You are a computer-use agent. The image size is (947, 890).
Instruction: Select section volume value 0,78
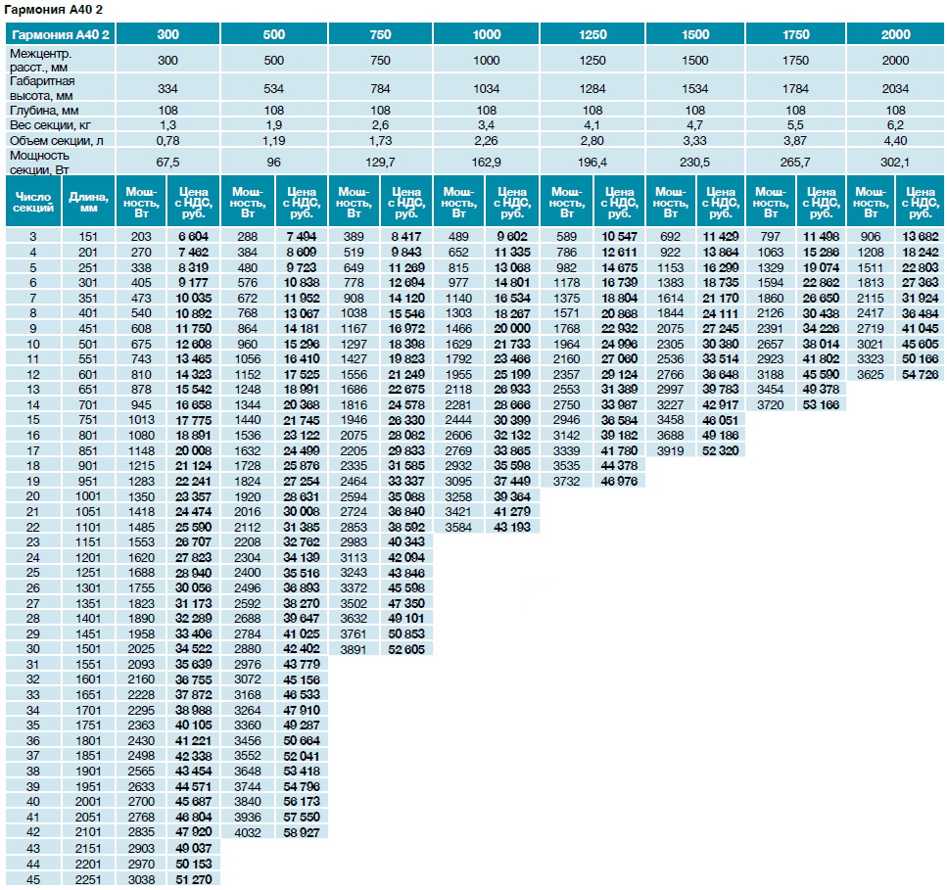coord(167,141)
